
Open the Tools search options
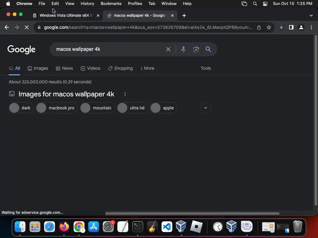tap(206, 68)
